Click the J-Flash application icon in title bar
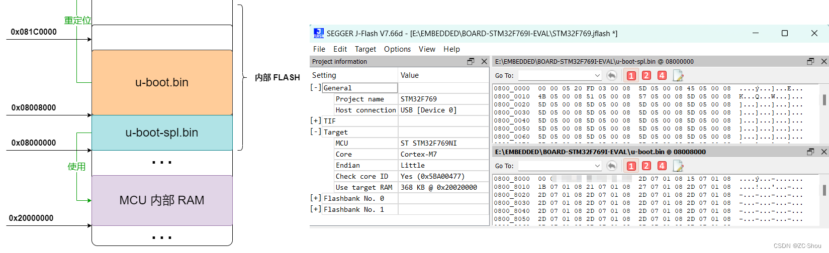This screenshot has width=829, height=253. pos(319,33)
